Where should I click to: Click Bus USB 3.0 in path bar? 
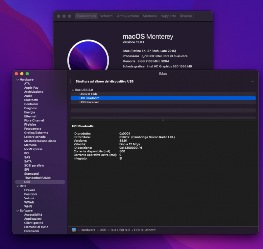pyautogui.click(x=120, y=230)
